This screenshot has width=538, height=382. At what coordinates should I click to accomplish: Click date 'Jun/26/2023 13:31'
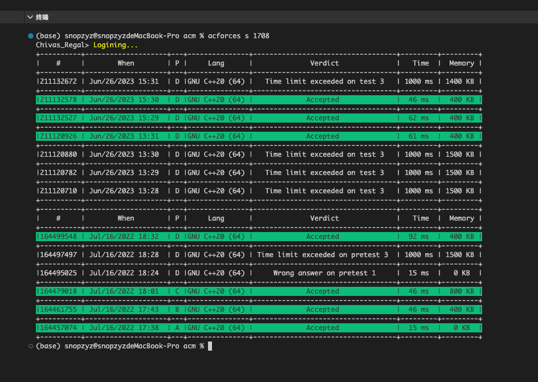pyautogui.click(x=124, y=136)
